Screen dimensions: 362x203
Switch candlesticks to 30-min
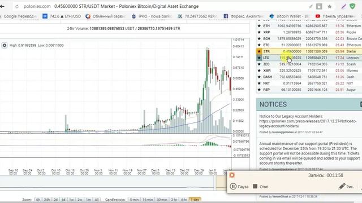point(162,200)
